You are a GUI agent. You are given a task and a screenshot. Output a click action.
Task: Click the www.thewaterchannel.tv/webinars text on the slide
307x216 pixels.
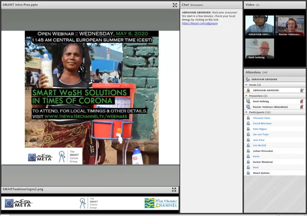pyautogui.click(x=85, y=116)
